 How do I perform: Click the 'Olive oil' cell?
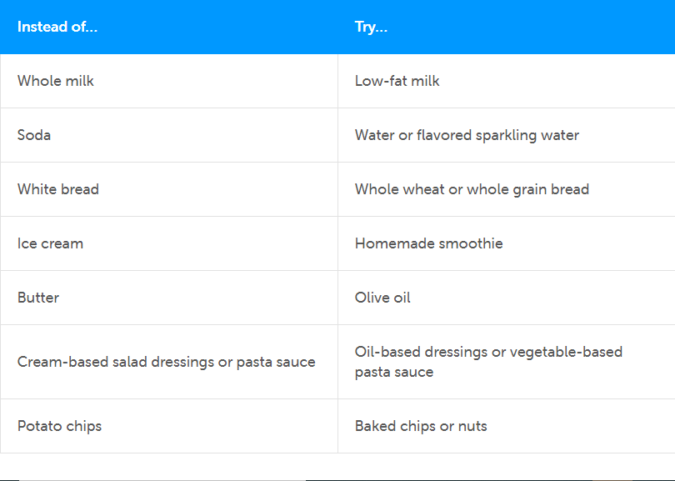click(382, 298)
